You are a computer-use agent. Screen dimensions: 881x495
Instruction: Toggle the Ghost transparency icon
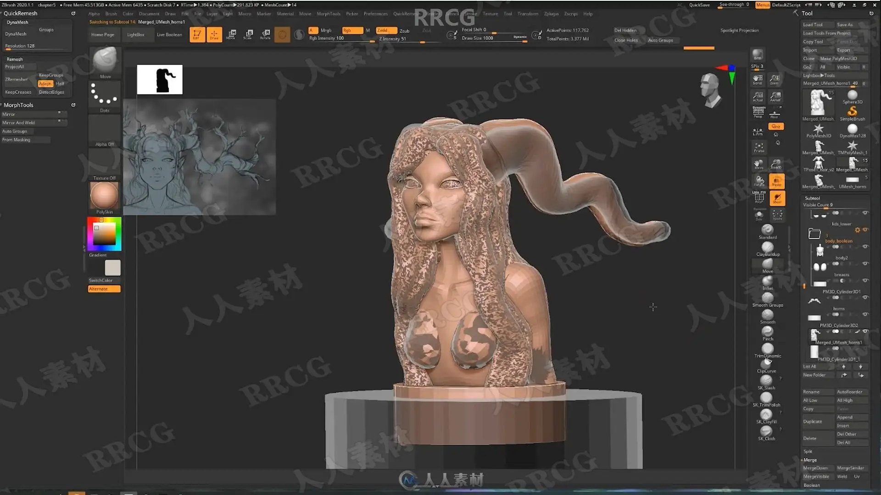point(777,198)
